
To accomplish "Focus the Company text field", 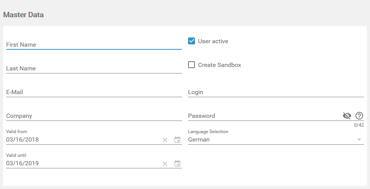I will pyautogui.click(x=94, y=116).
